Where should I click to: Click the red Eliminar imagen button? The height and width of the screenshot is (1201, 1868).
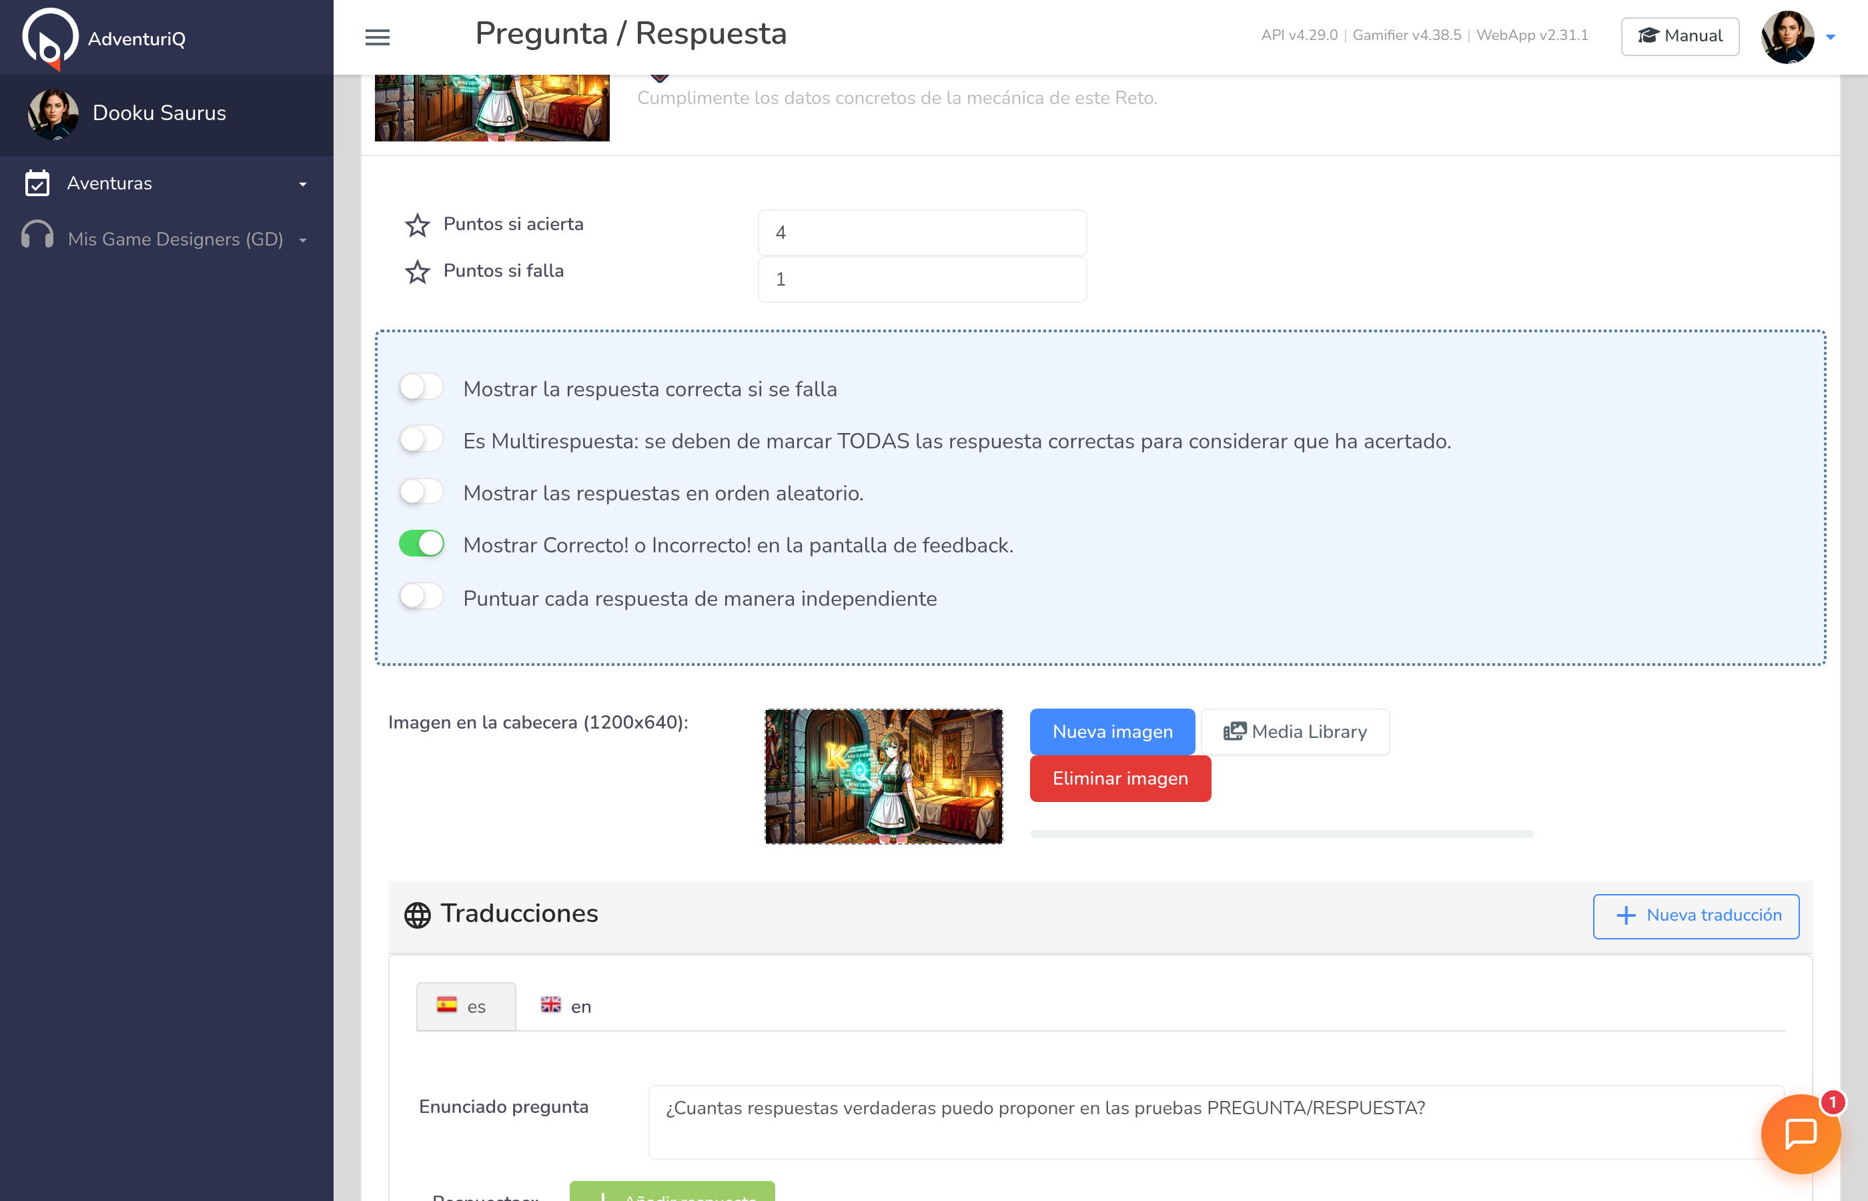pyautogui.click(x=1120, y=778)
